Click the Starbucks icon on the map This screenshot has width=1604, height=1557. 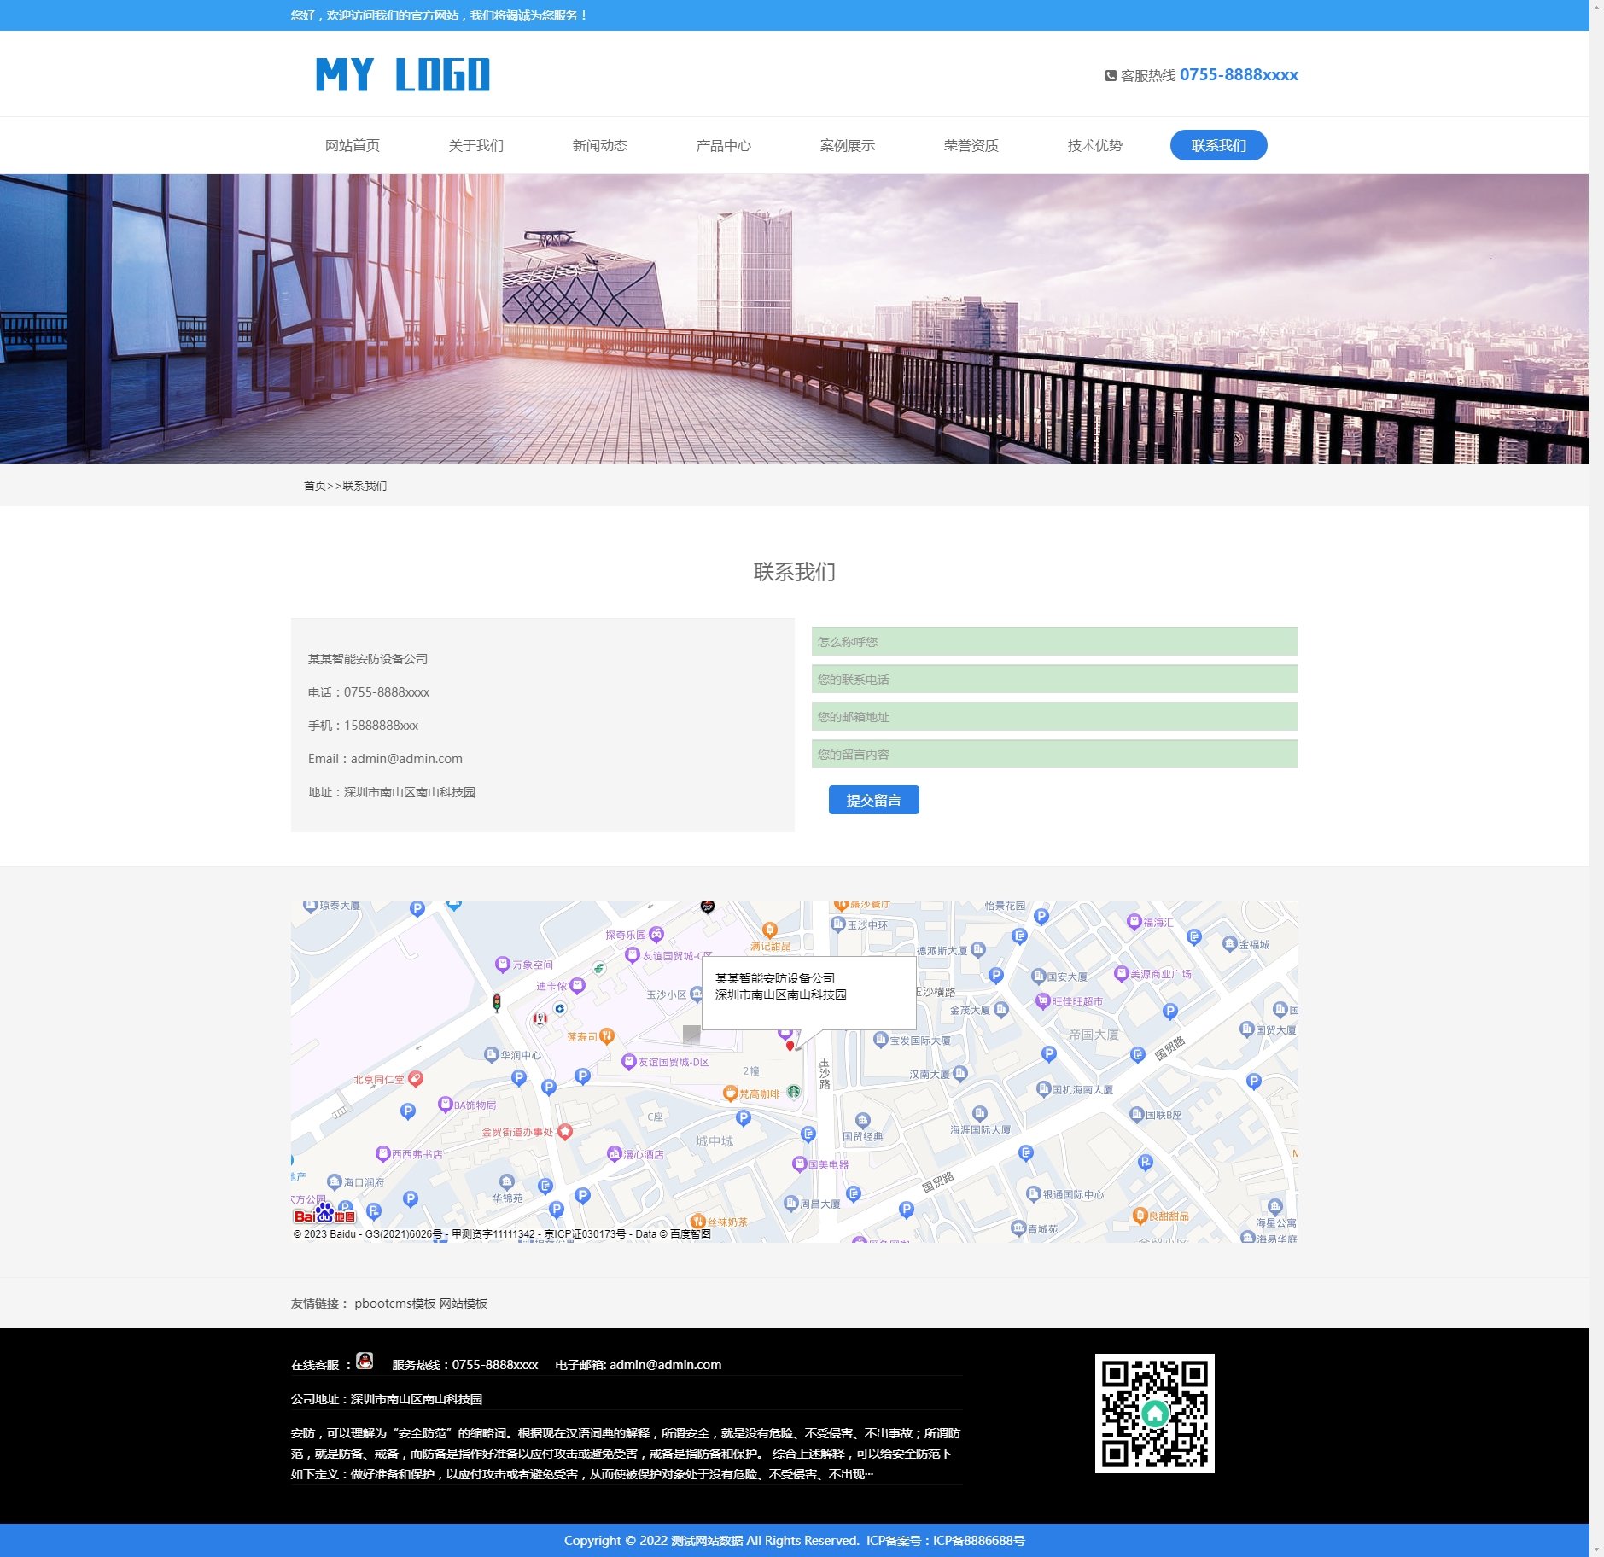click(x=793, y=1091)
